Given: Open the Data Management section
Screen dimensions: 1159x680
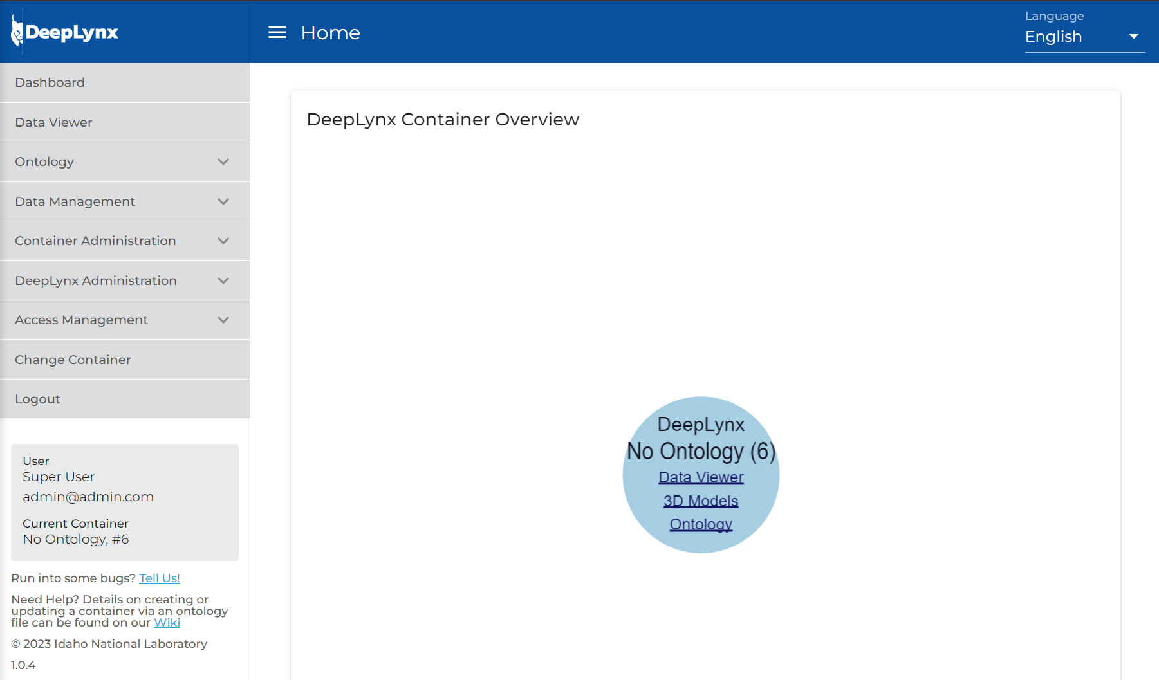Looking at the screenshot, I should point(125,201).
